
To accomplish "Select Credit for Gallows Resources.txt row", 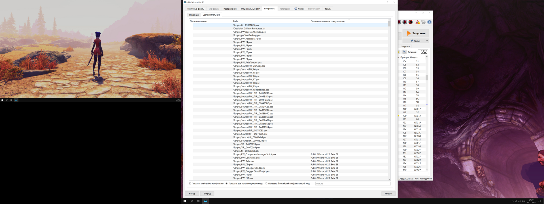I will click(x=290, y=28).
